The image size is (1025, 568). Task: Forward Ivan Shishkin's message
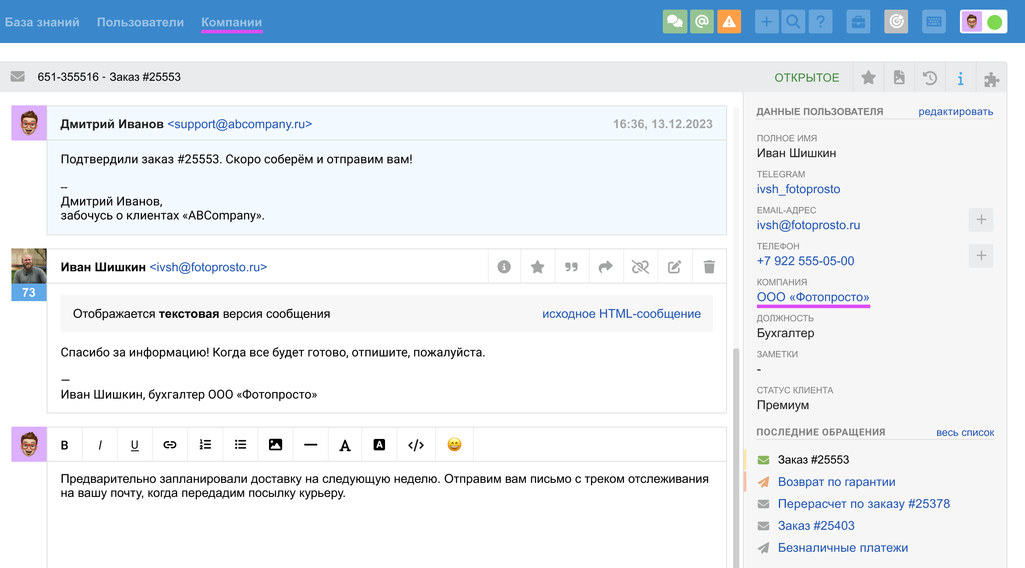coord(606,267)
